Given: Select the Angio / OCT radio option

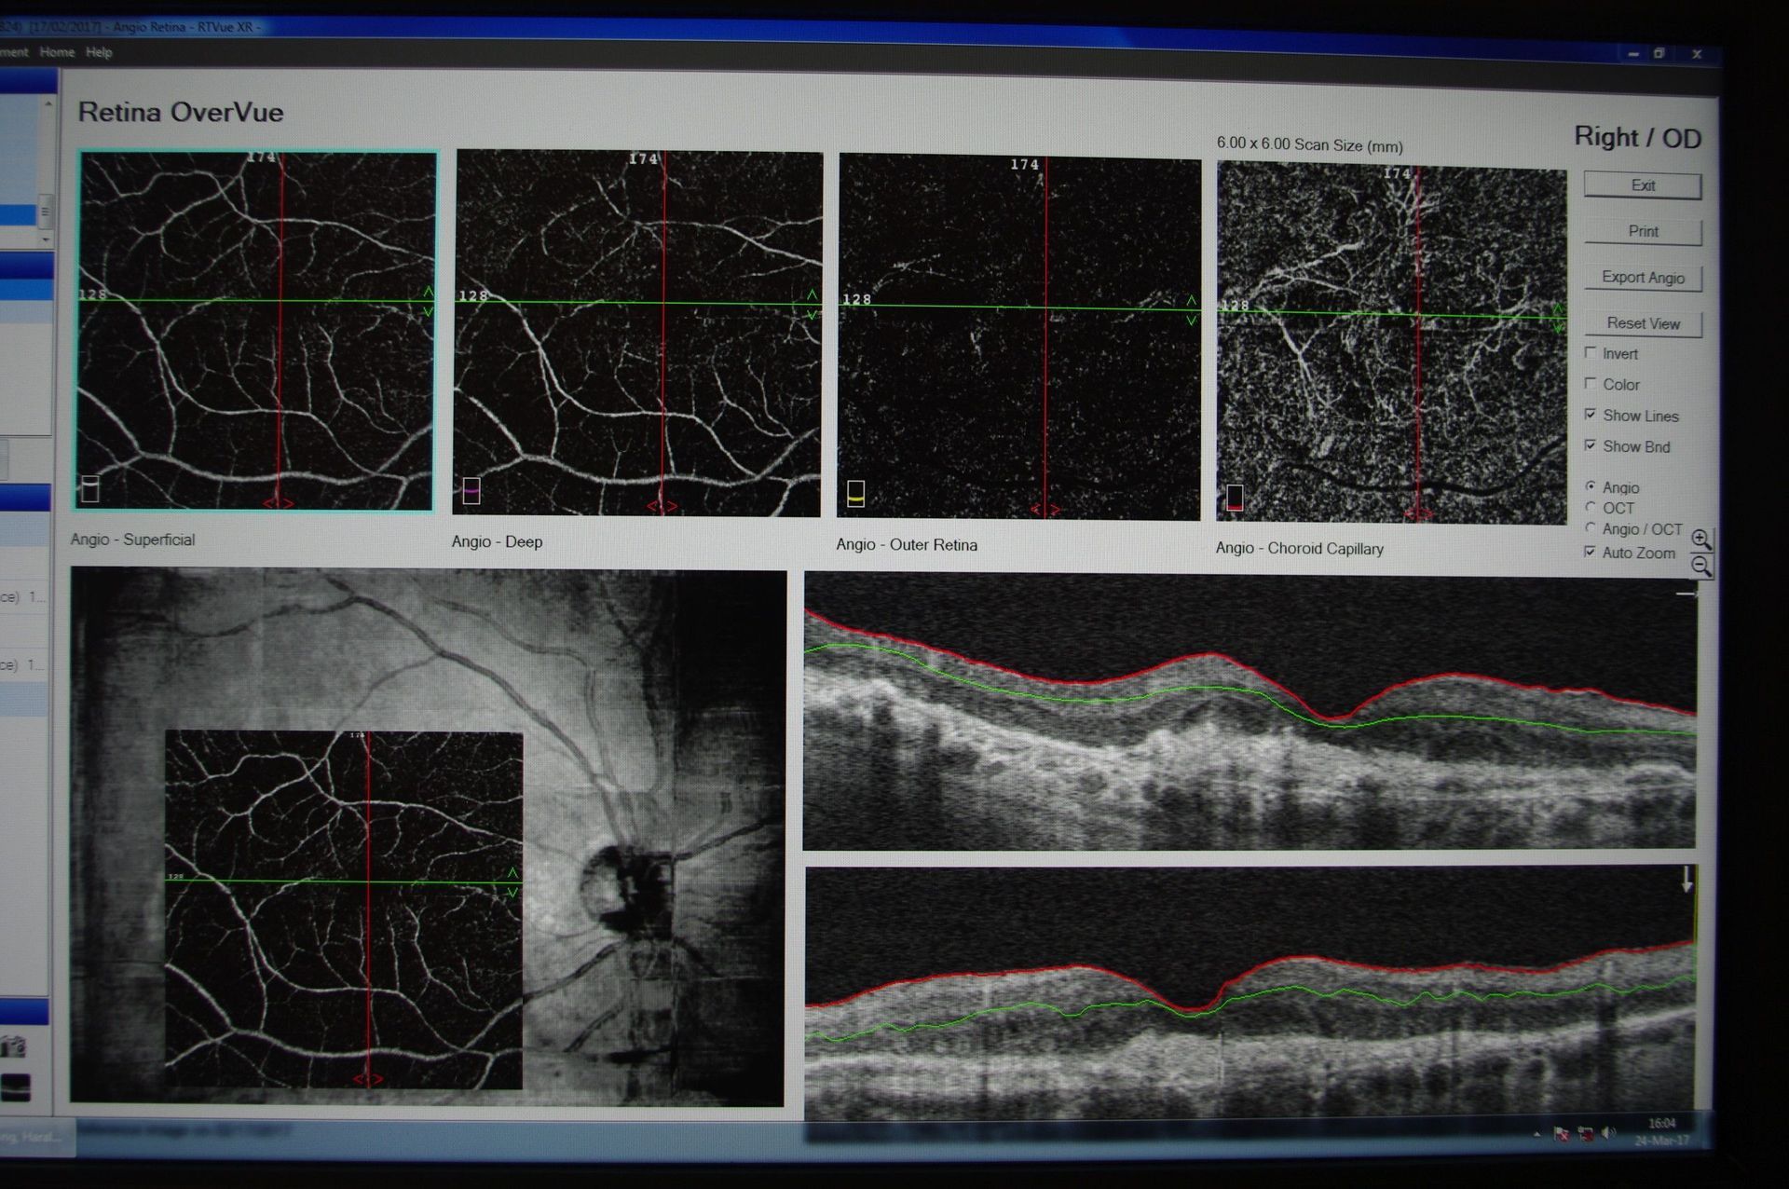Looking at the screenshot, I should click(1591, 528).
